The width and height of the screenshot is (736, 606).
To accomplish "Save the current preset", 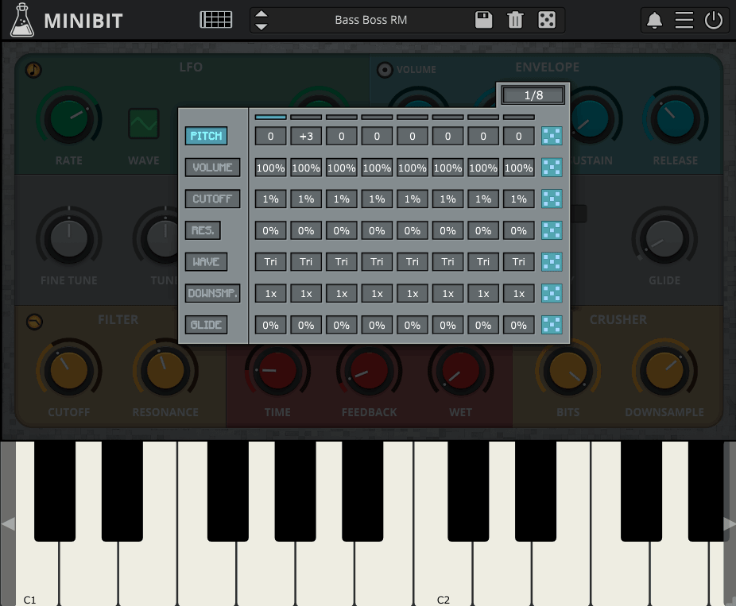I will [483, 20].
